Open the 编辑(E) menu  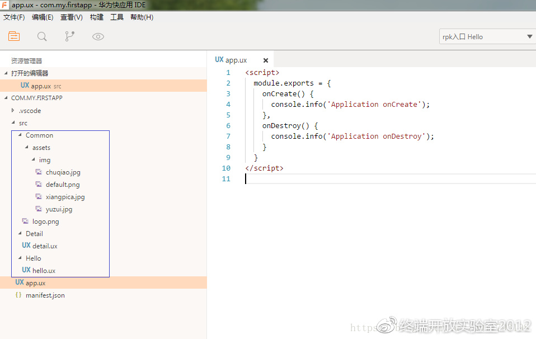click(x=43, y=17)
